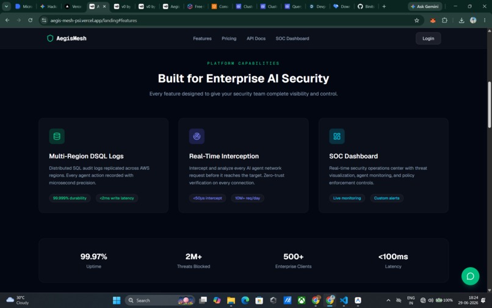Open the Windows Start menu

pyautogui.click(x=117, y=301)
